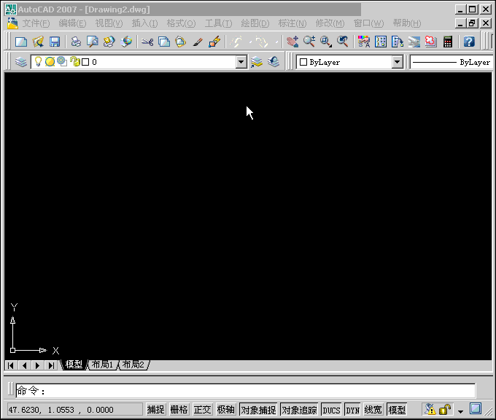Activate the Pan Realtime hand icon

tap(292, 42)
